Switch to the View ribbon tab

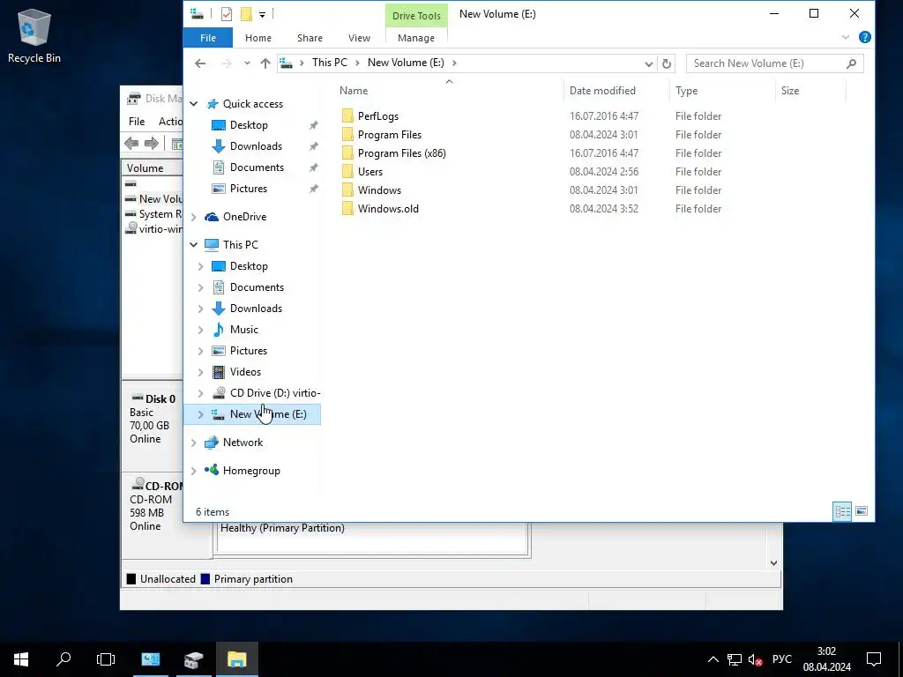coord(360,38)
